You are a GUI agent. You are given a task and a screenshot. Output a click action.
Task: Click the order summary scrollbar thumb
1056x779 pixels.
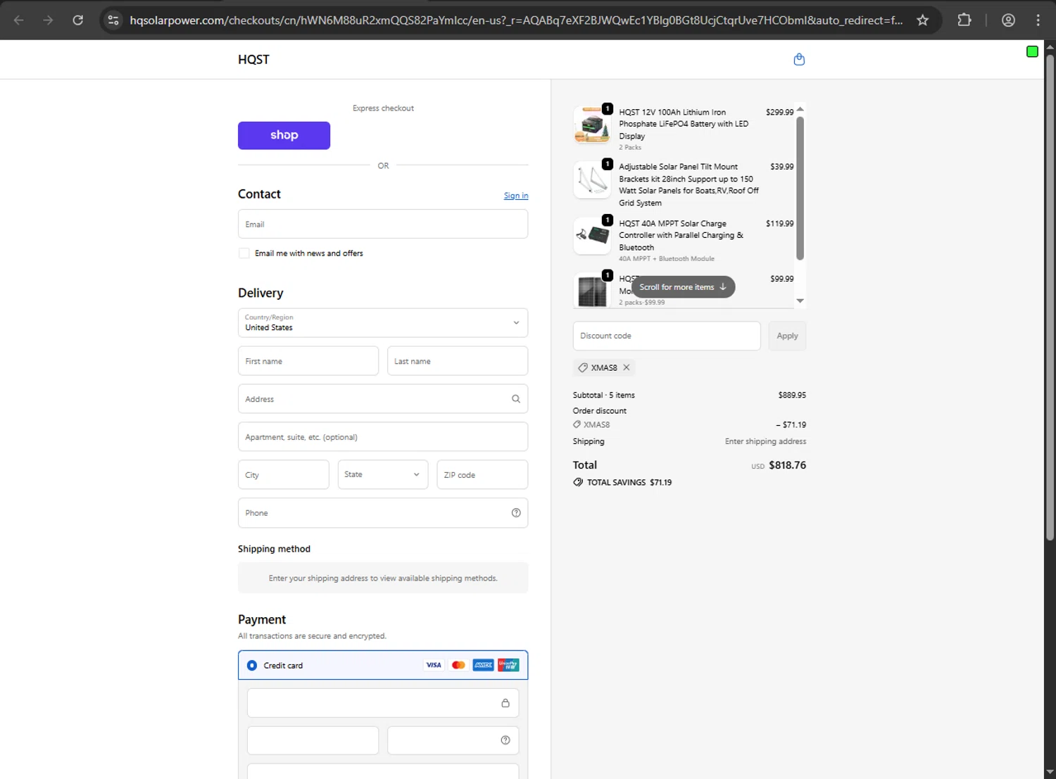tap(800, 188)
